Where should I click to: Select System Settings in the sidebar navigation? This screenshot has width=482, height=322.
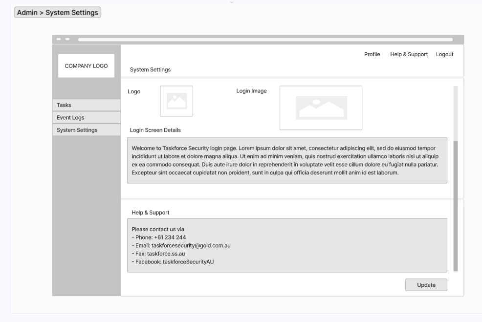[87, 129]
